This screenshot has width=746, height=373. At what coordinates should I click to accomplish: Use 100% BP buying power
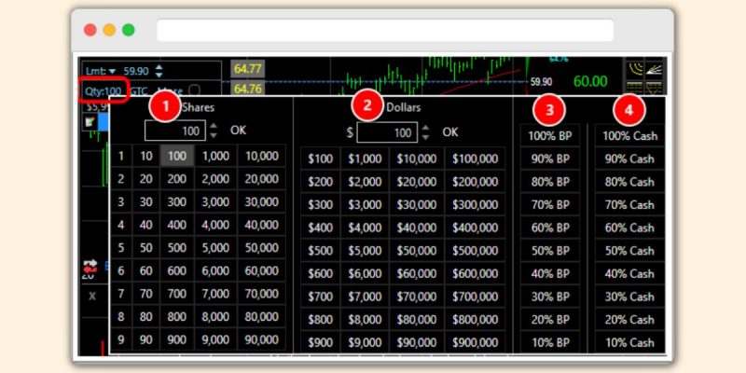[x=550, y=136]
